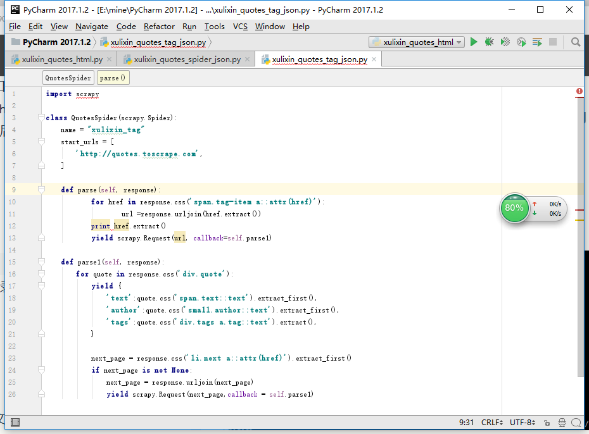Click QuotesSpider breadcrumb
Screen dimensions: 589x434
pos(68,78)
